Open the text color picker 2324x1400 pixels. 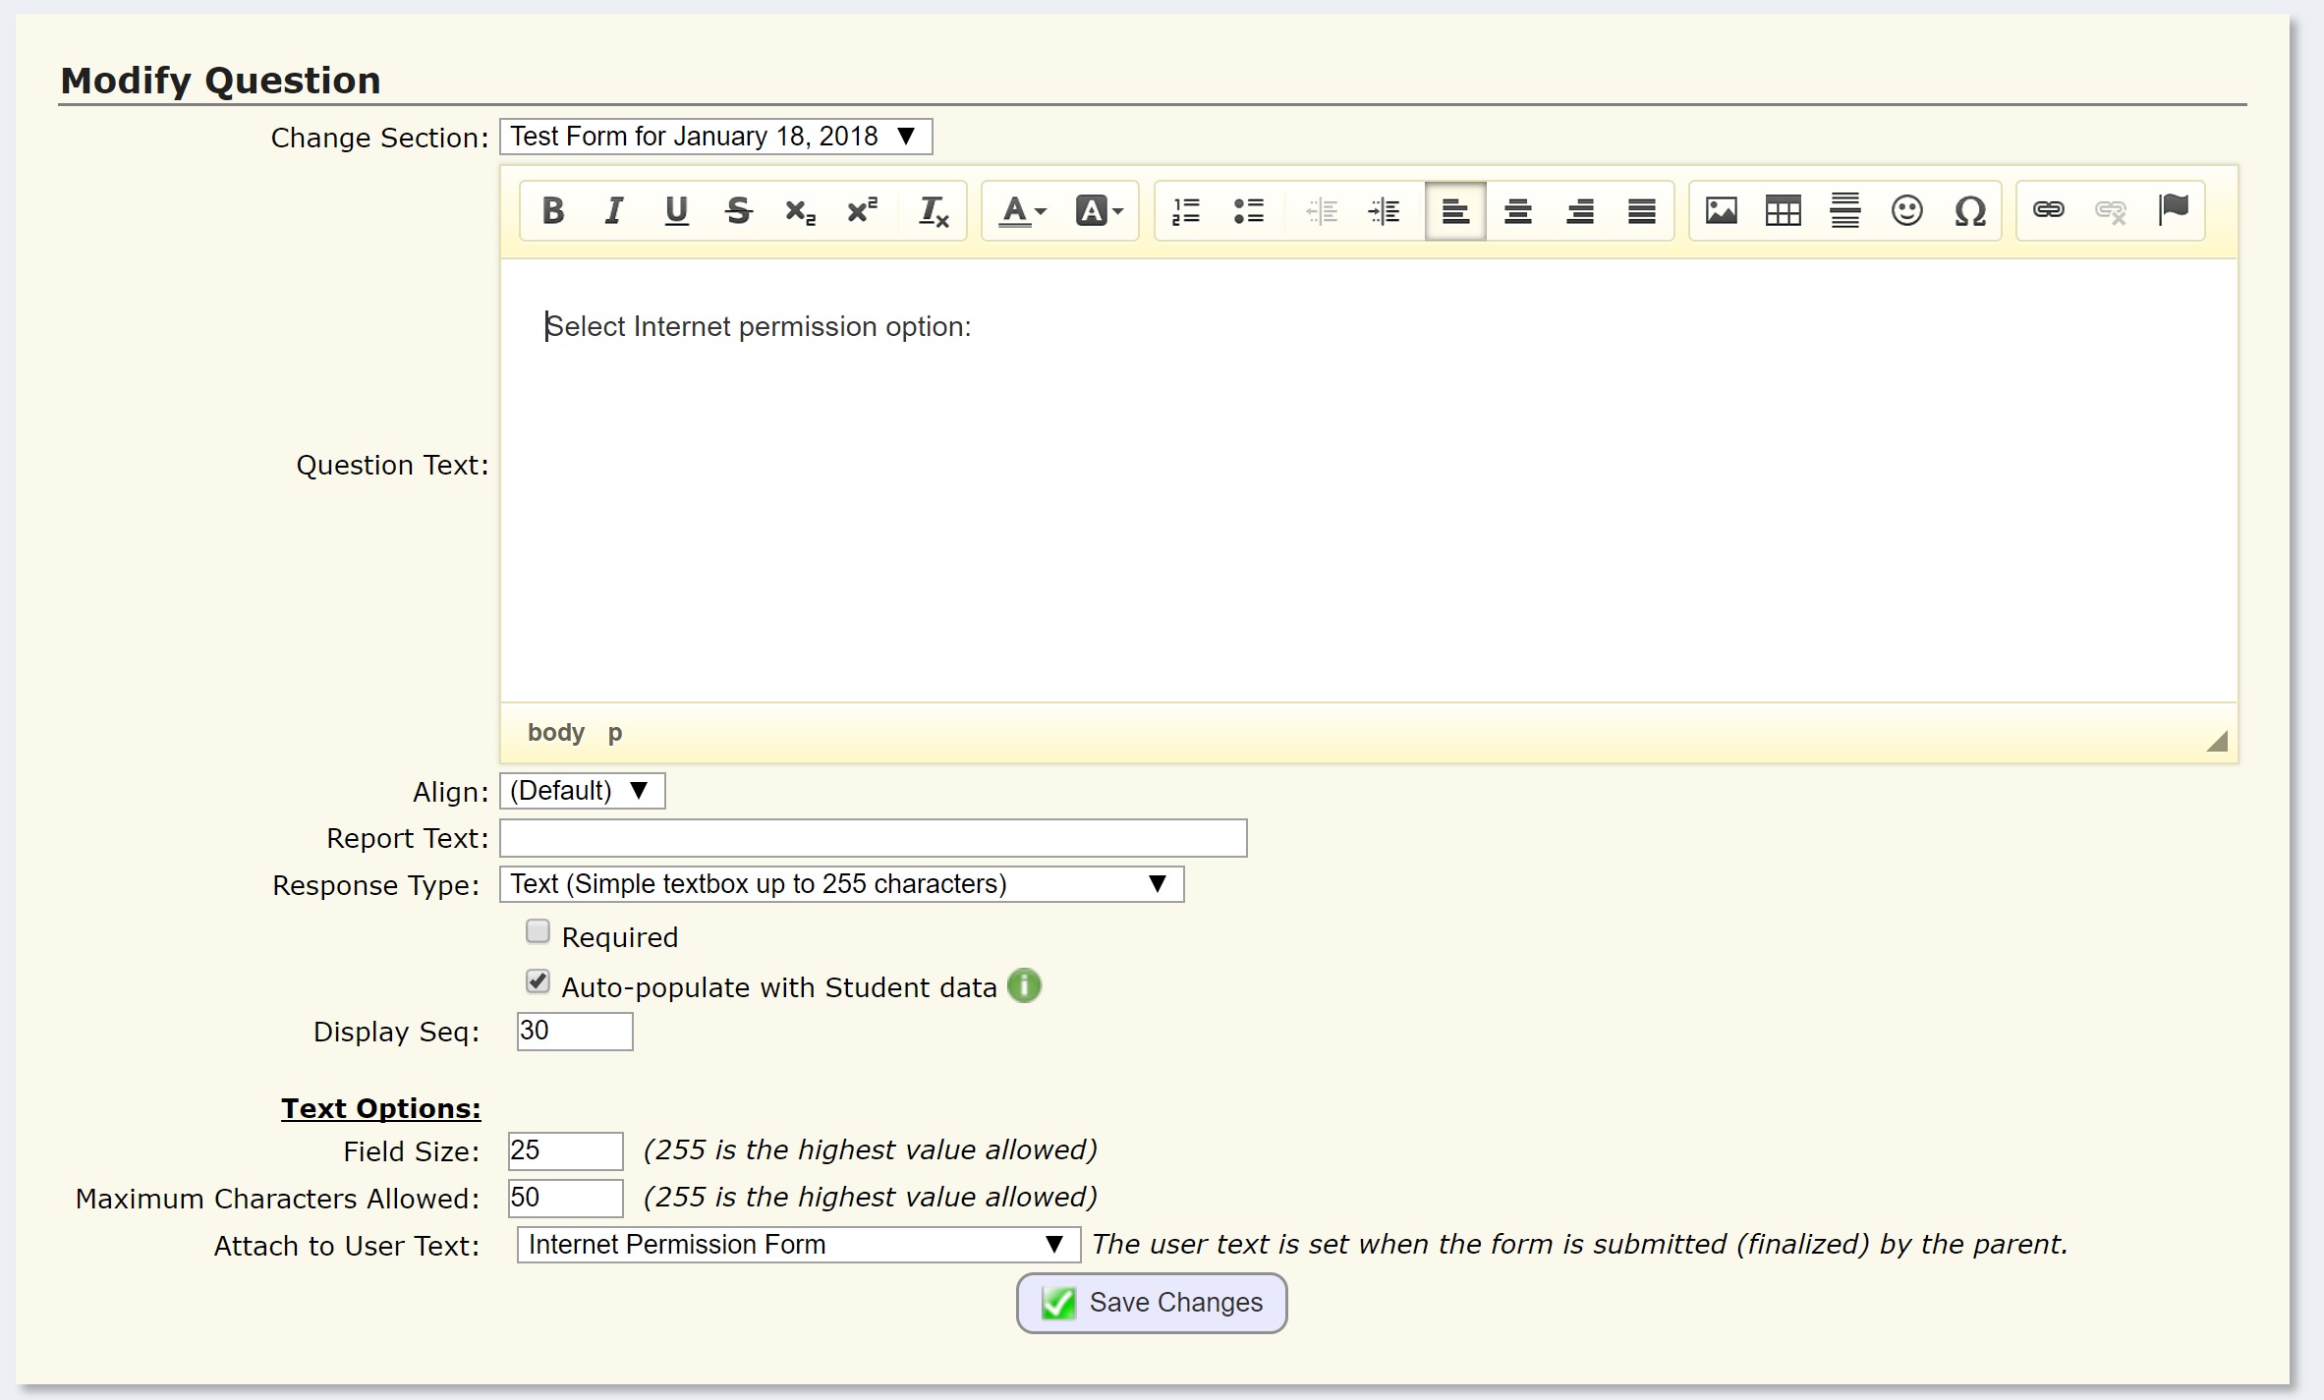1022,211
